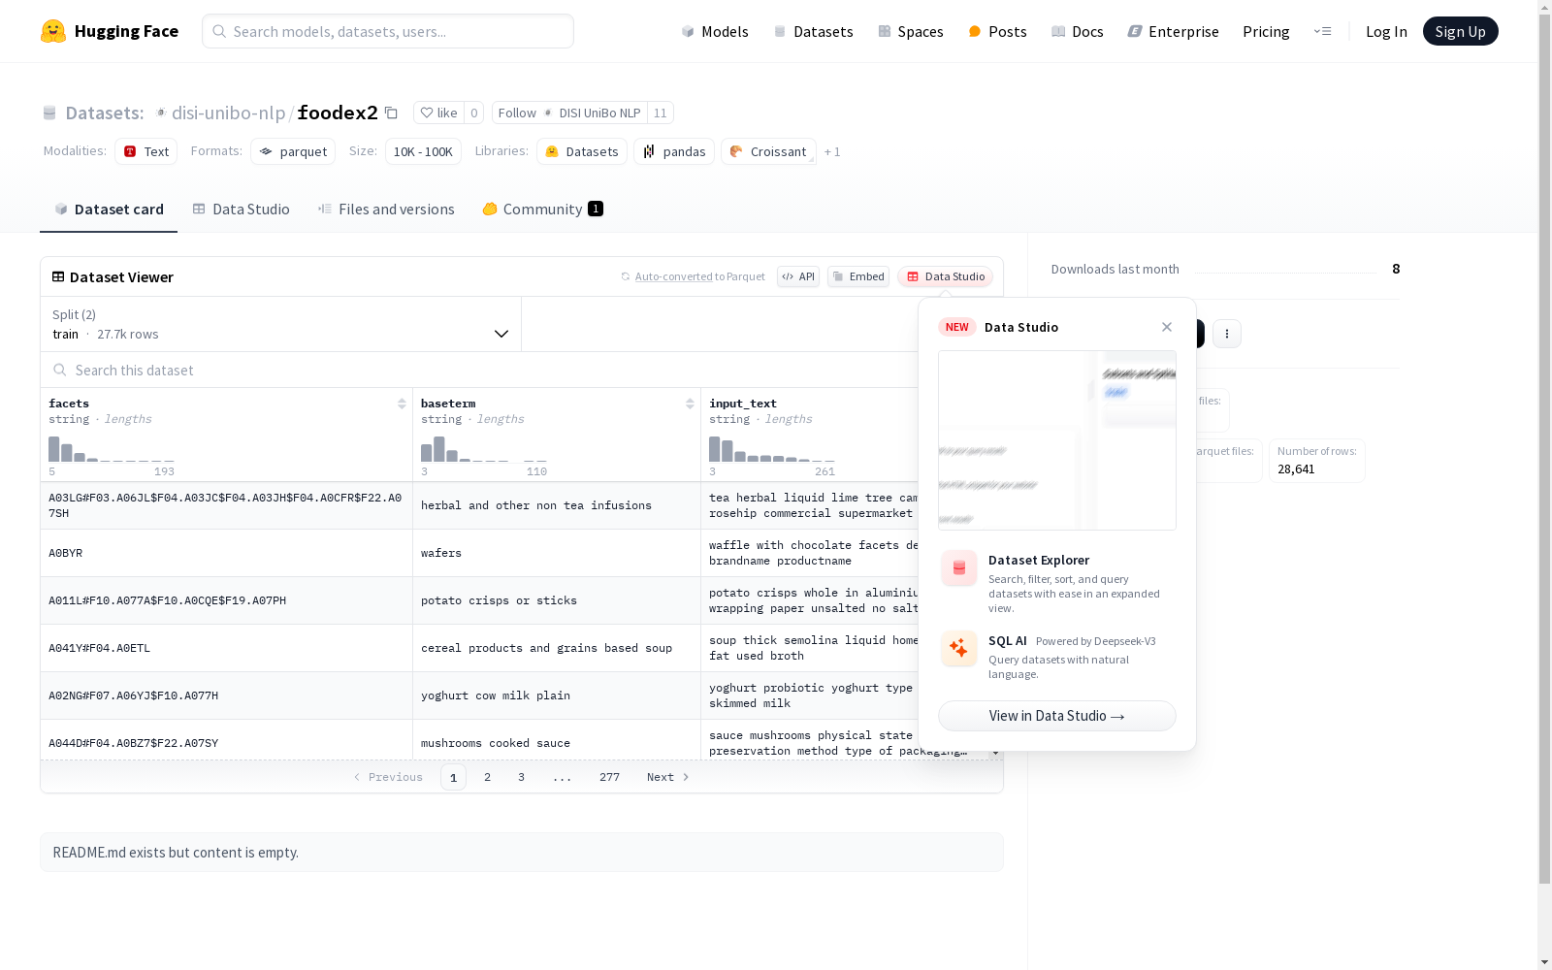Screen dimensions: 1552x970
Task: Click the Next page button
Action: (668, 777)
